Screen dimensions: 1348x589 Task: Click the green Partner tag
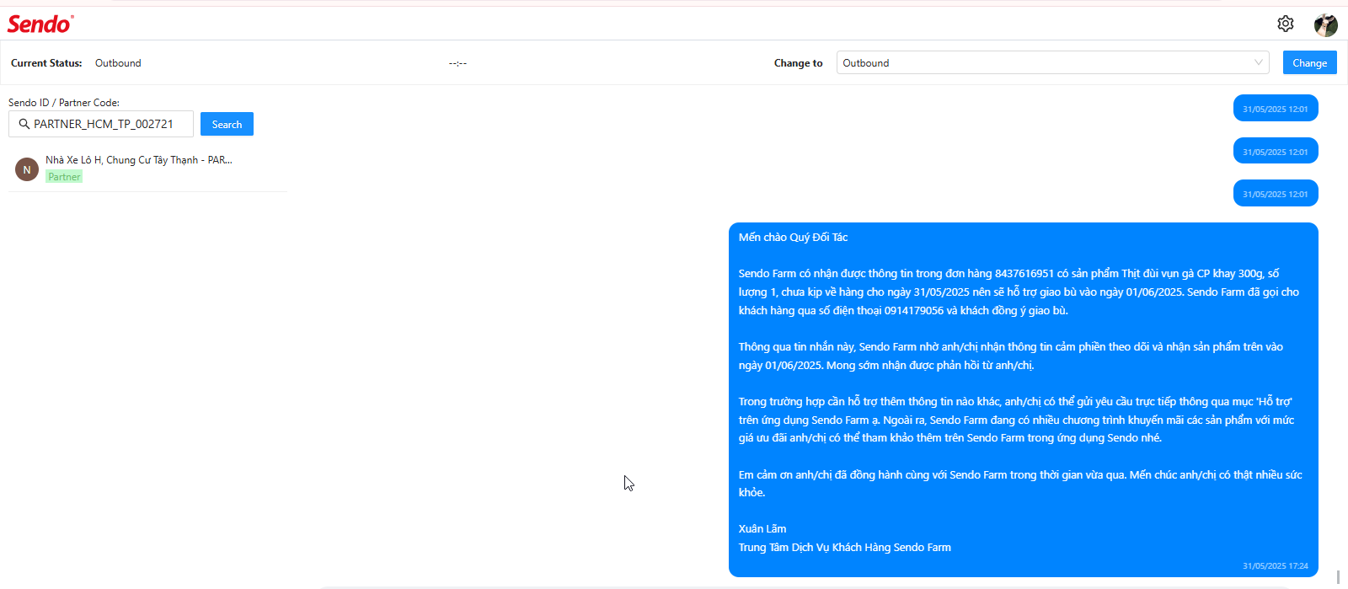tap(64, 177)
